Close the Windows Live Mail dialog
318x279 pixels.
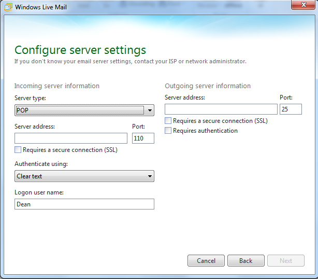tap(303, 5)
